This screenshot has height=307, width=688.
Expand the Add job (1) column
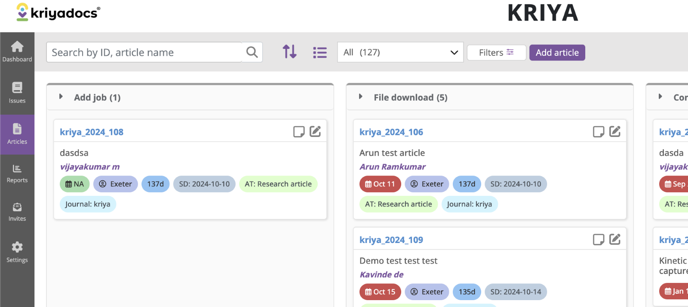tap(61, 97)
